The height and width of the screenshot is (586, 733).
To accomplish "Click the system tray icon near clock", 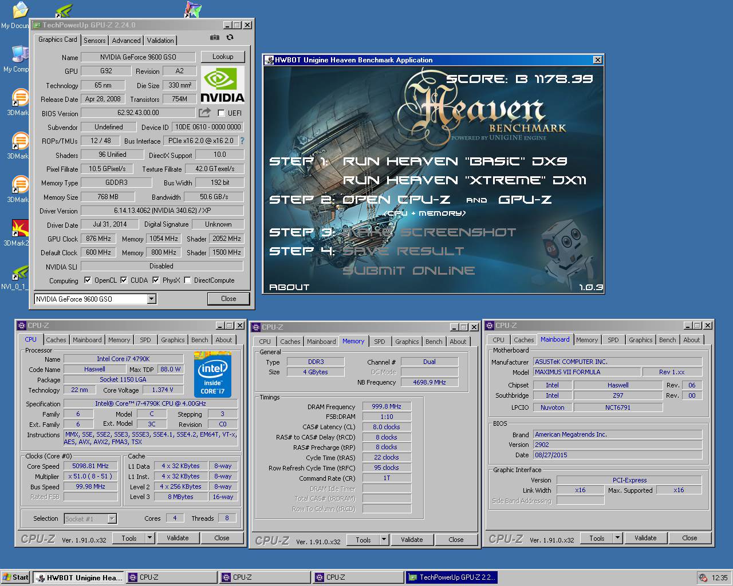I will point(703,577).
